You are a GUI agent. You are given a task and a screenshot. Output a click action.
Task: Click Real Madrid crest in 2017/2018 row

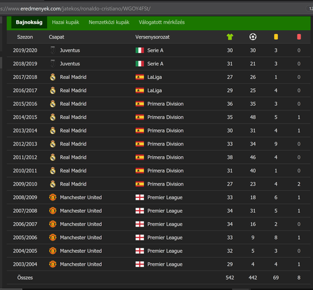(x=53, y=77)
